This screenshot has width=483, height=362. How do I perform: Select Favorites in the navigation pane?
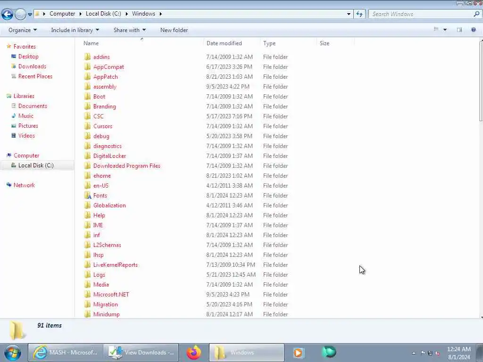(25, 47)
